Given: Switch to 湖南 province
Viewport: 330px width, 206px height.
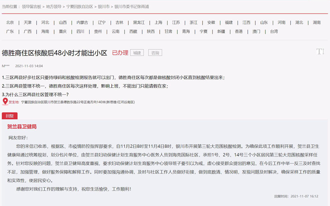Looking at the screenshot, I should [317, 23].
